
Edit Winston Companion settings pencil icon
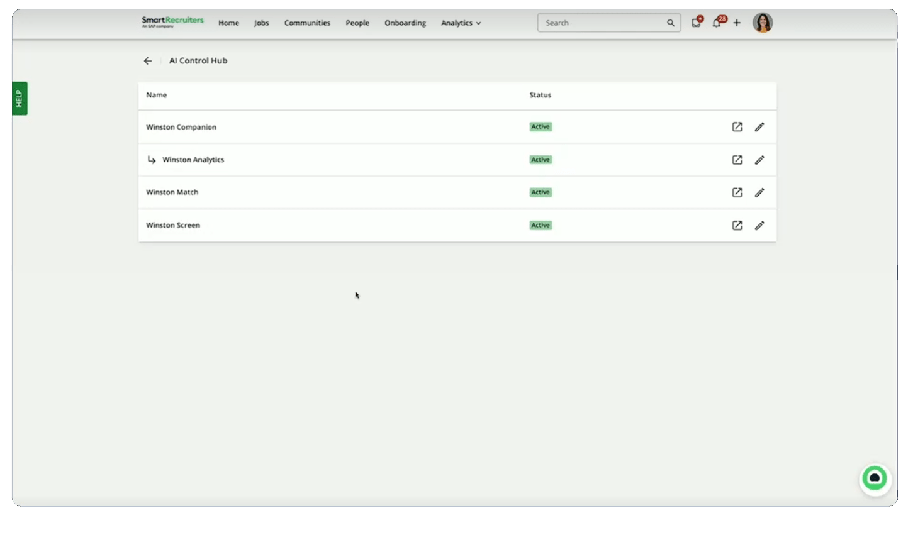pos(759,127)
